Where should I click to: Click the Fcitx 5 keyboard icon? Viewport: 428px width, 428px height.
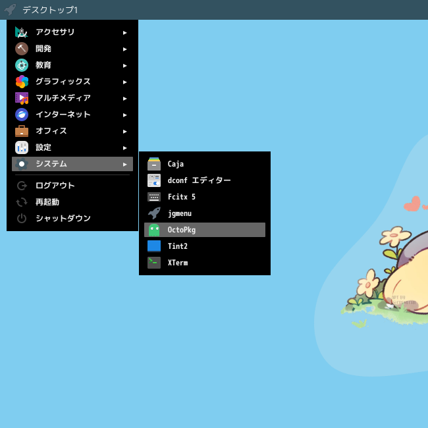[x=154, y=197]
